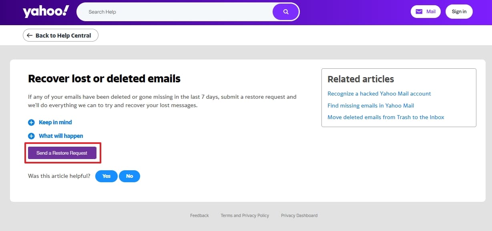The width and height of the screenshot is (492, 231).
Task: Open Recognize a hacked Yahoo Mail account
Action: pos(379,94)
